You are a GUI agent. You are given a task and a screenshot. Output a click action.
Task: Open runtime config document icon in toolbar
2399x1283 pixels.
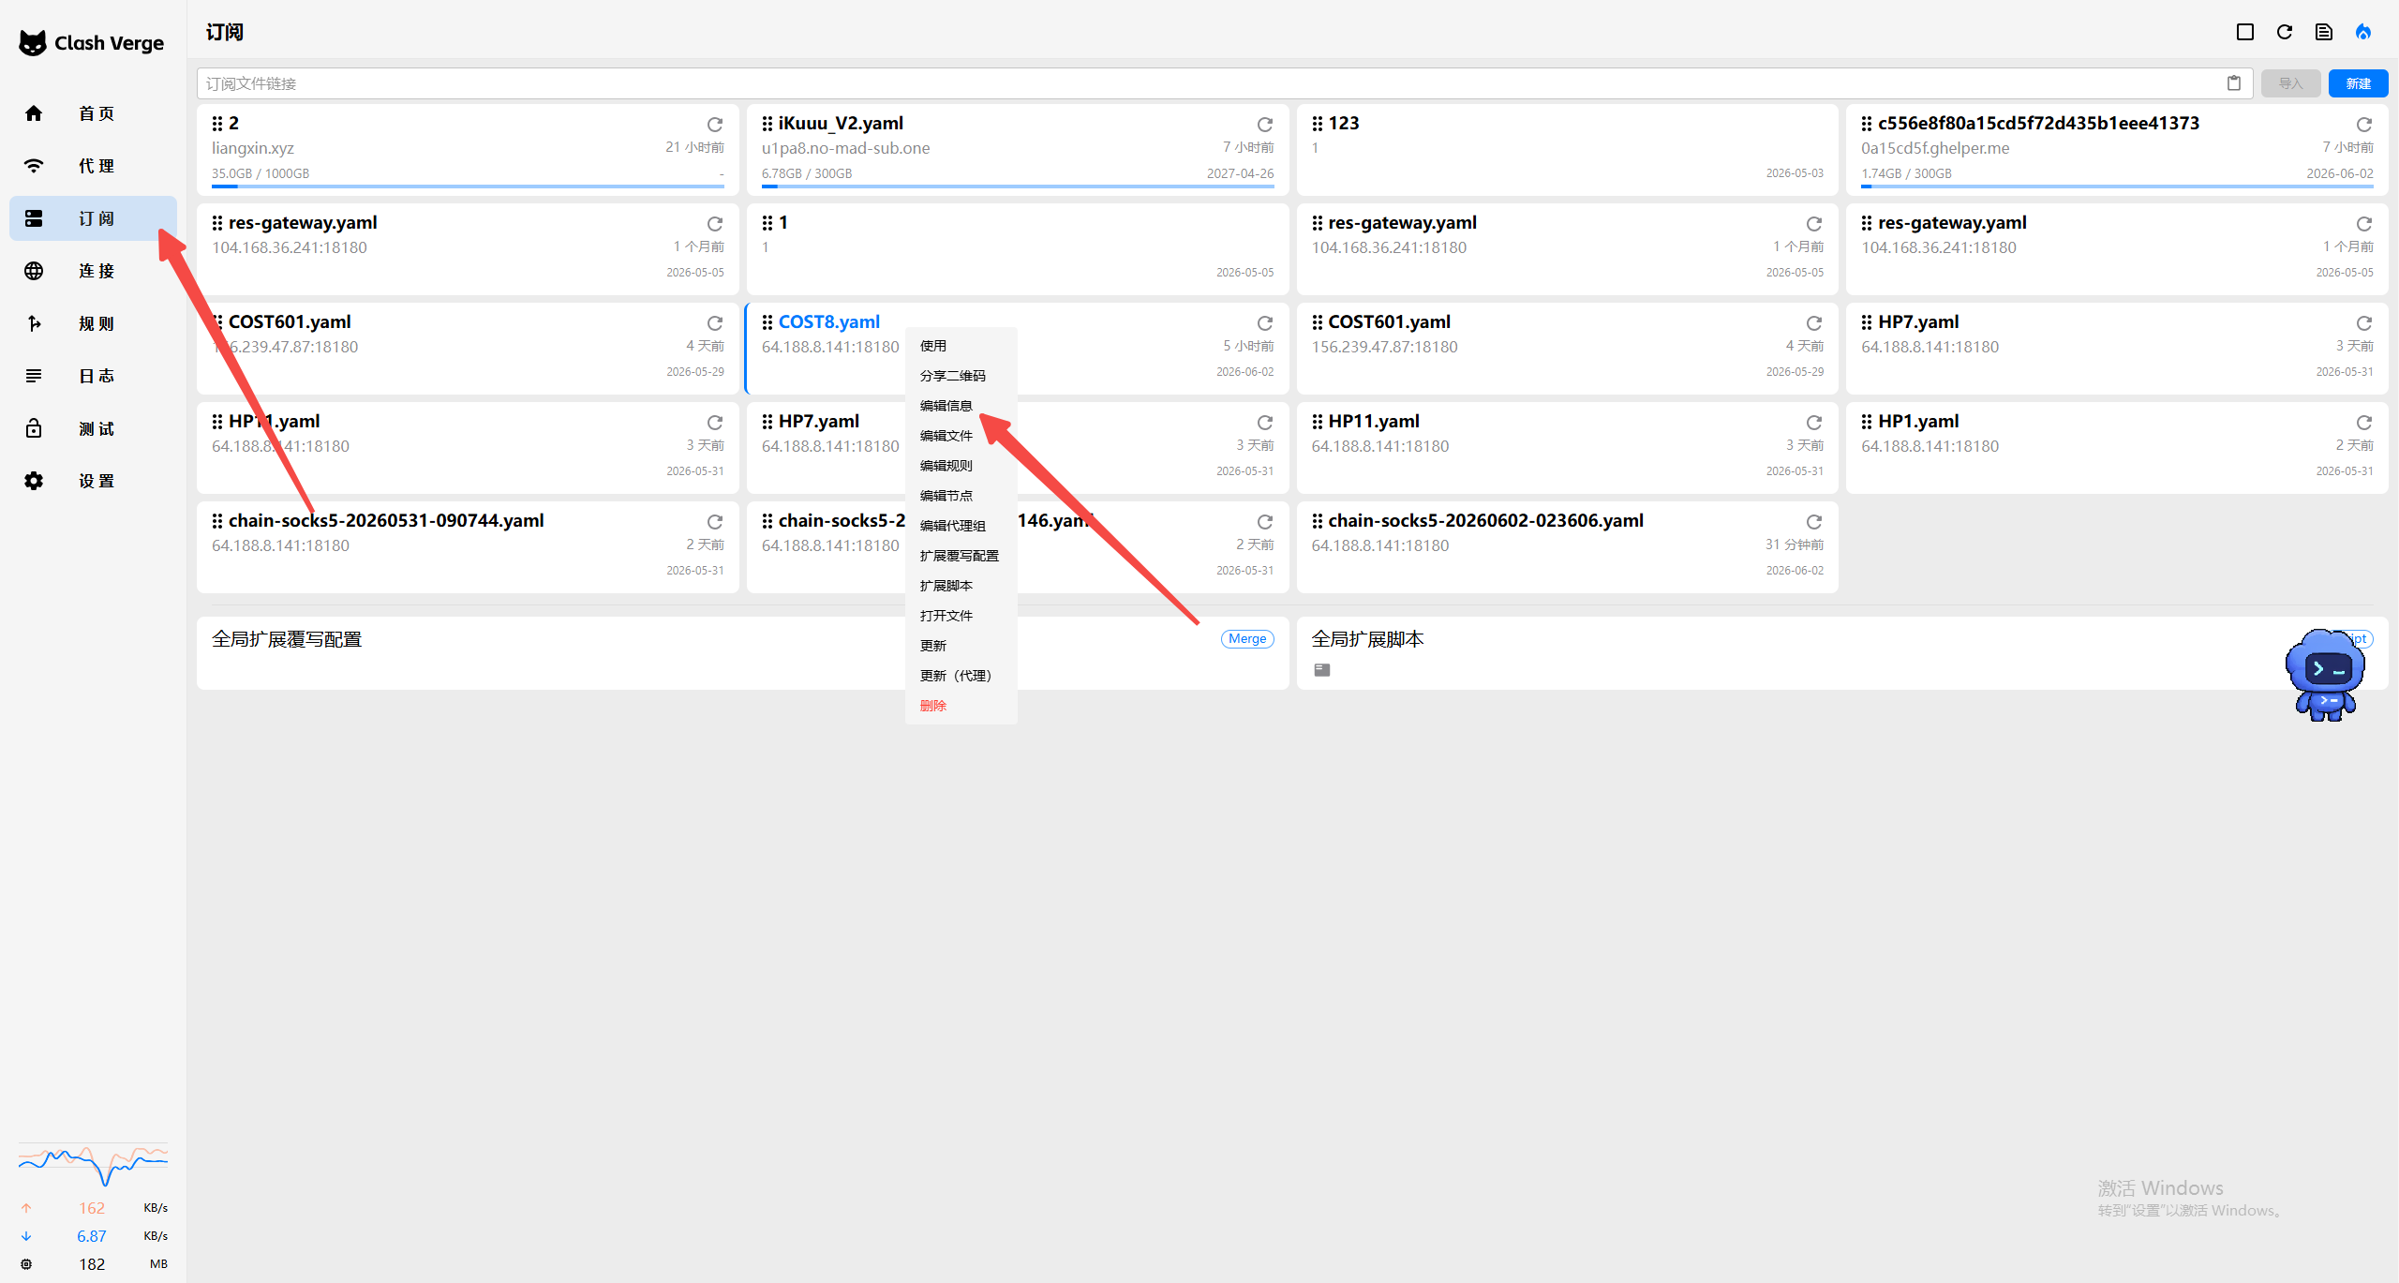pos(2324,32)
